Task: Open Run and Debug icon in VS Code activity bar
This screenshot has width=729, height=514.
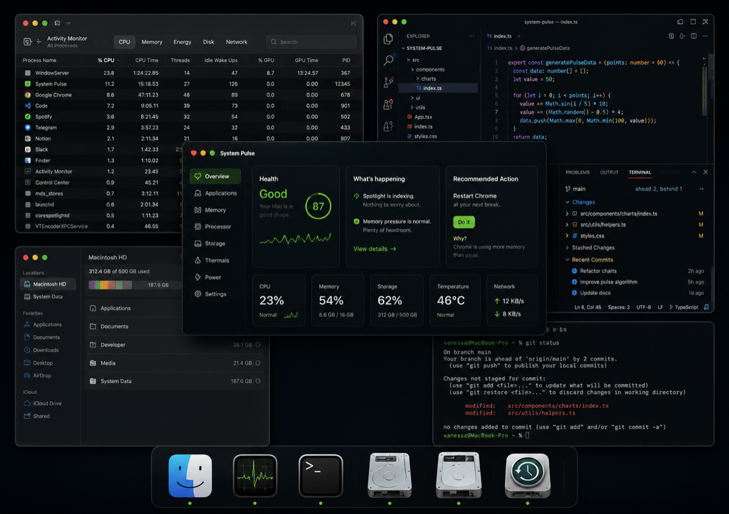Action: click(x=388, y=104)
